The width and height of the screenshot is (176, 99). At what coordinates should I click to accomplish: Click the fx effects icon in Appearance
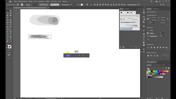coord(148,39)
